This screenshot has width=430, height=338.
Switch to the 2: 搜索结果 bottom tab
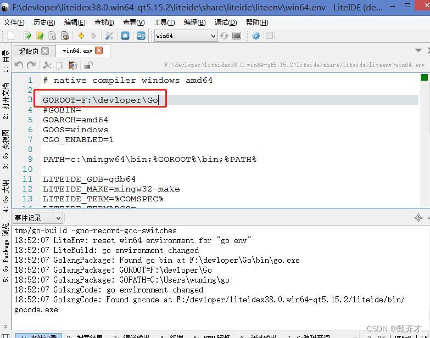85,336
